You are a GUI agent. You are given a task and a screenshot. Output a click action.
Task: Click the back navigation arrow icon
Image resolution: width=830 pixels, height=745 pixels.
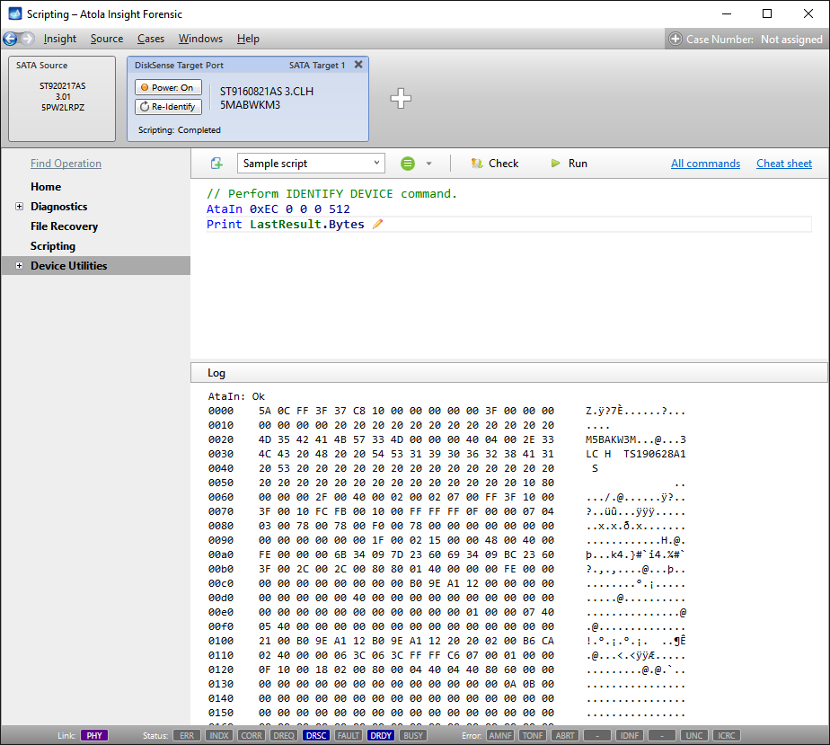point(10,39)
